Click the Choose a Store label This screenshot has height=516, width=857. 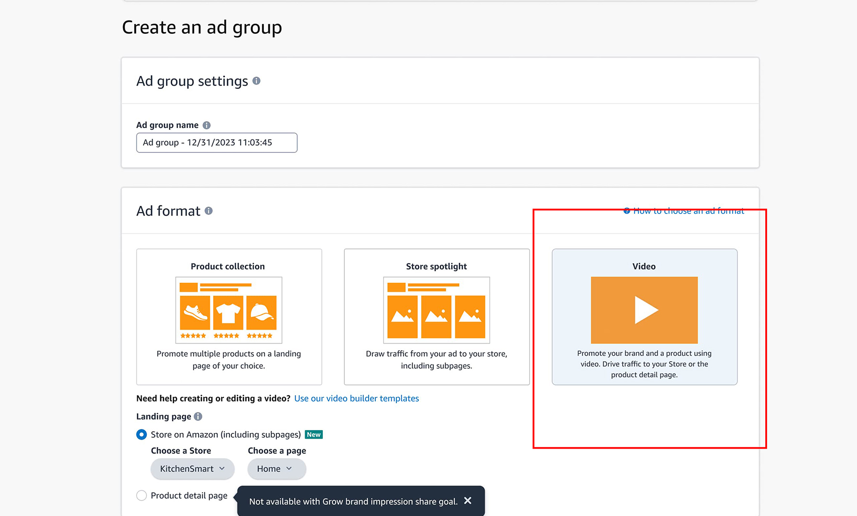[x=181, y=451]
